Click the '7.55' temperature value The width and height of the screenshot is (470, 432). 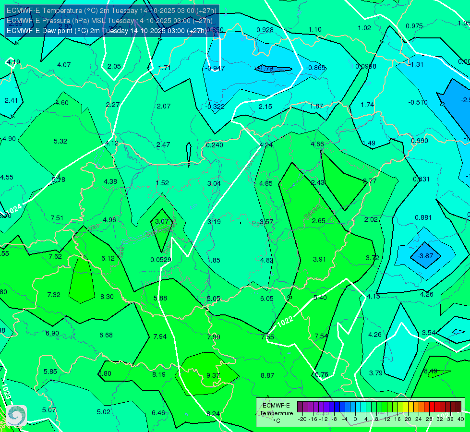point(267,337)
